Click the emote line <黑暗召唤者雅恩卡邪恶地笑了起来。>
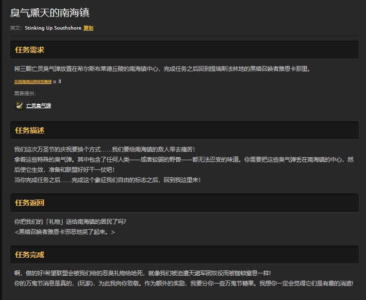Image resolution: width=366 pixels, height=300 pixels. point(65,232)
